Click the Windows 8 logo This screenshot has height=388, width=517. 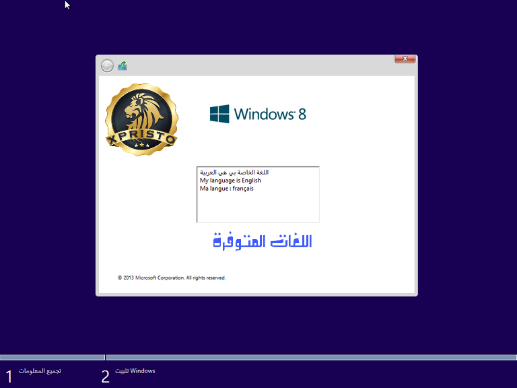[x=258, y=114]
